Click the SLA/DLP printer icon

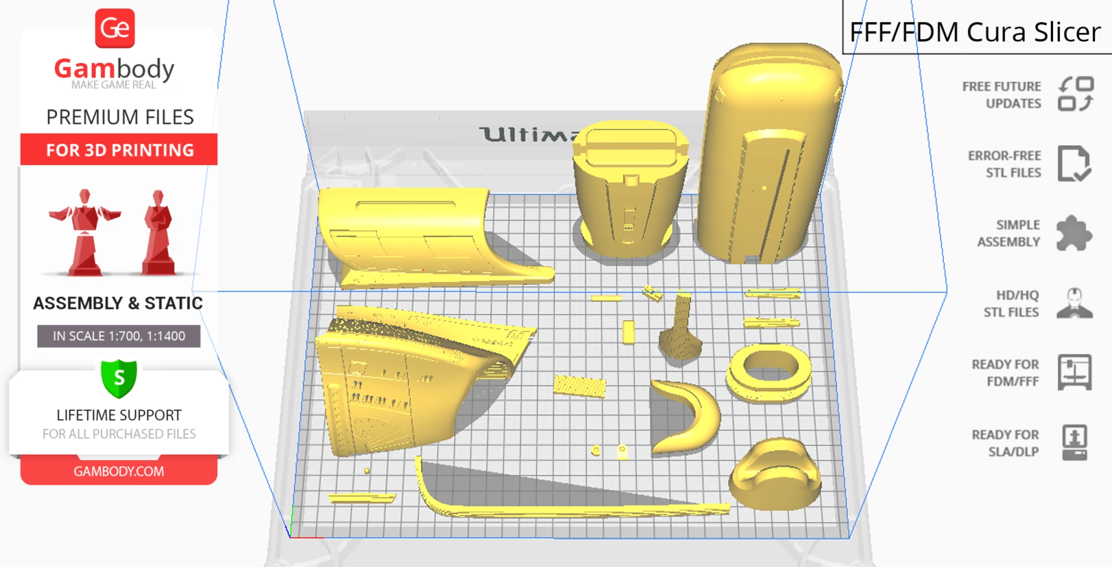point(1074,442)
